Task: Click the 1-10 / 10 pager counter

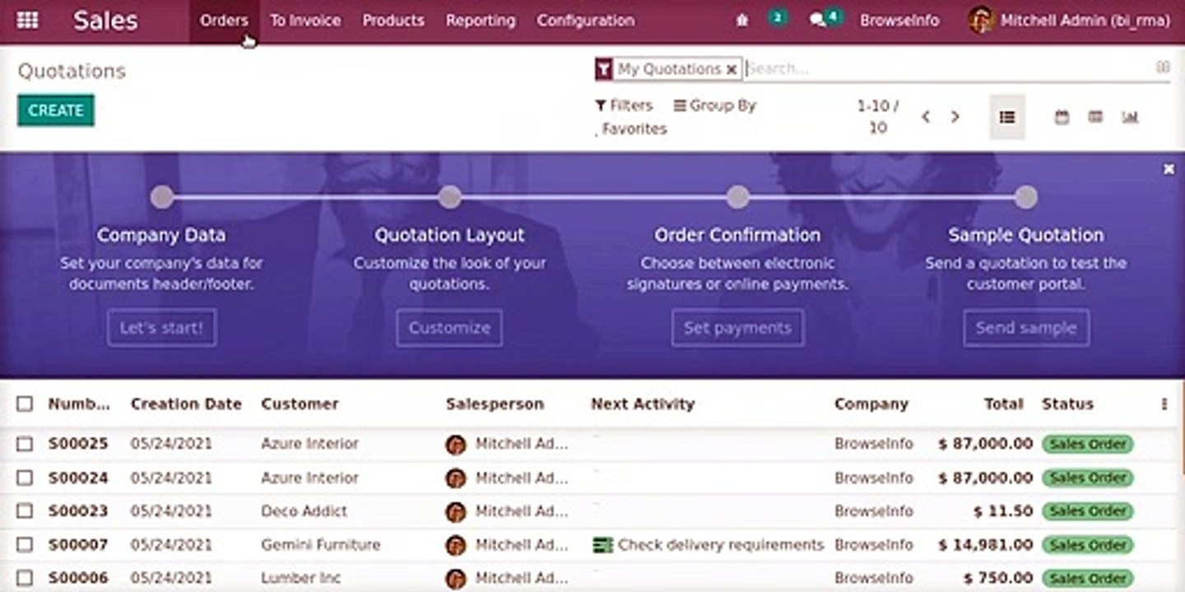Action: point(878,117)
